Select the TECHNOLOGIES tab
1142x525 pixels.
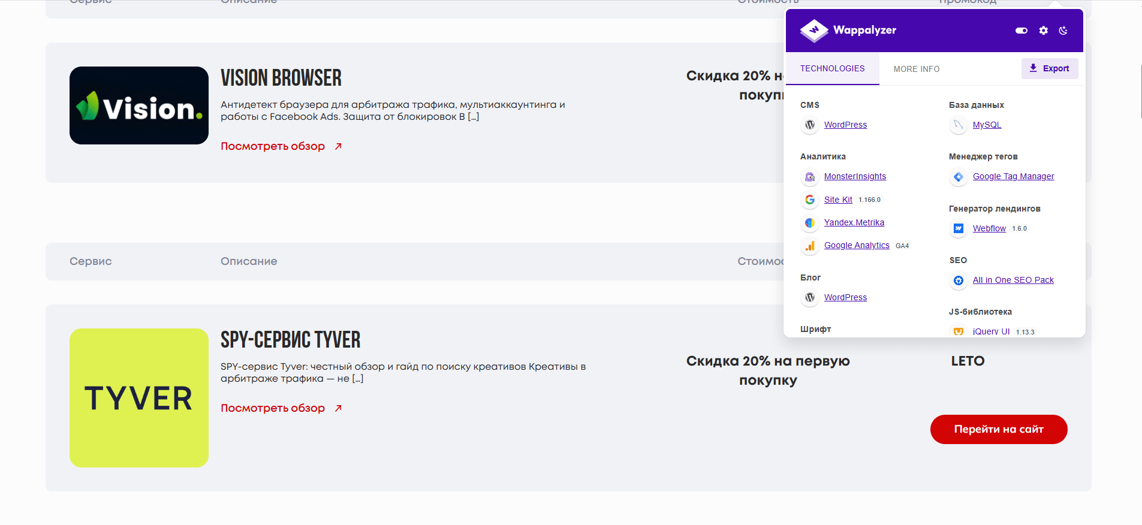coord(832,68)
